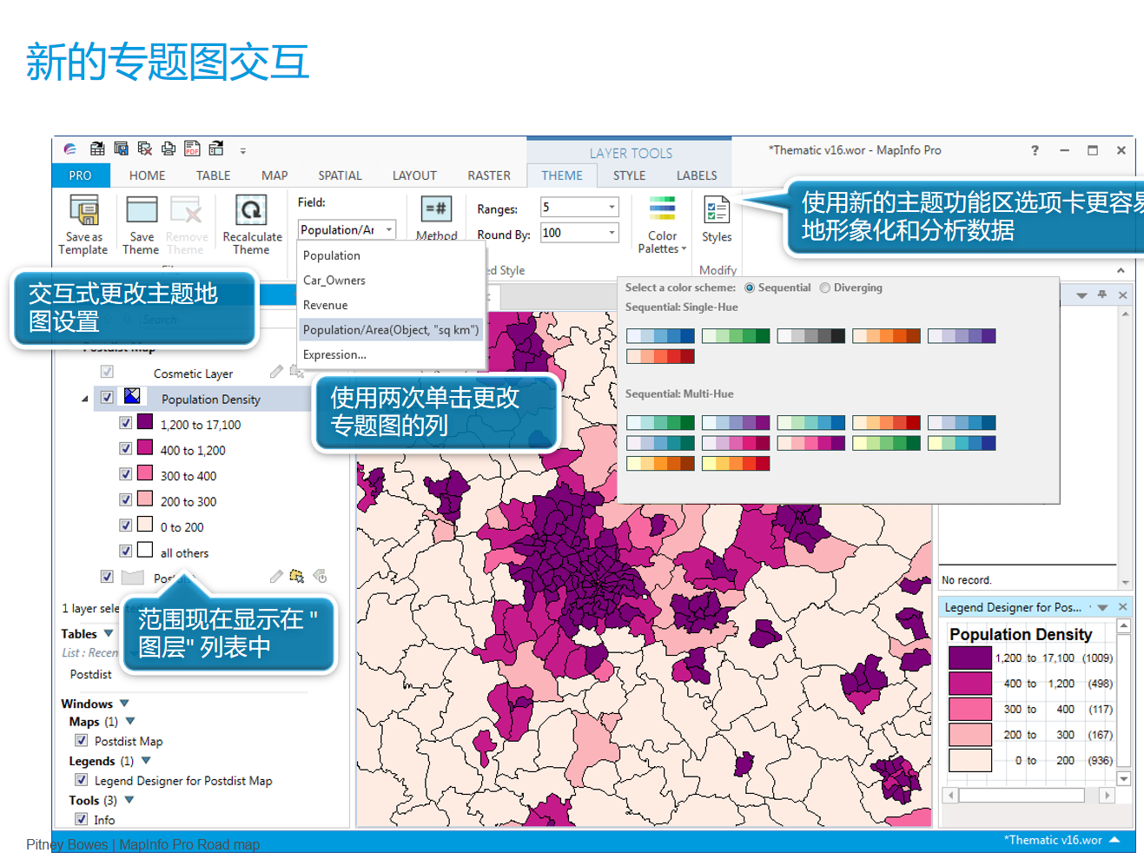This screenshot has width=1144, height=866.
Task: Click the Population Density theme layer icon
Action: point(132,396)
